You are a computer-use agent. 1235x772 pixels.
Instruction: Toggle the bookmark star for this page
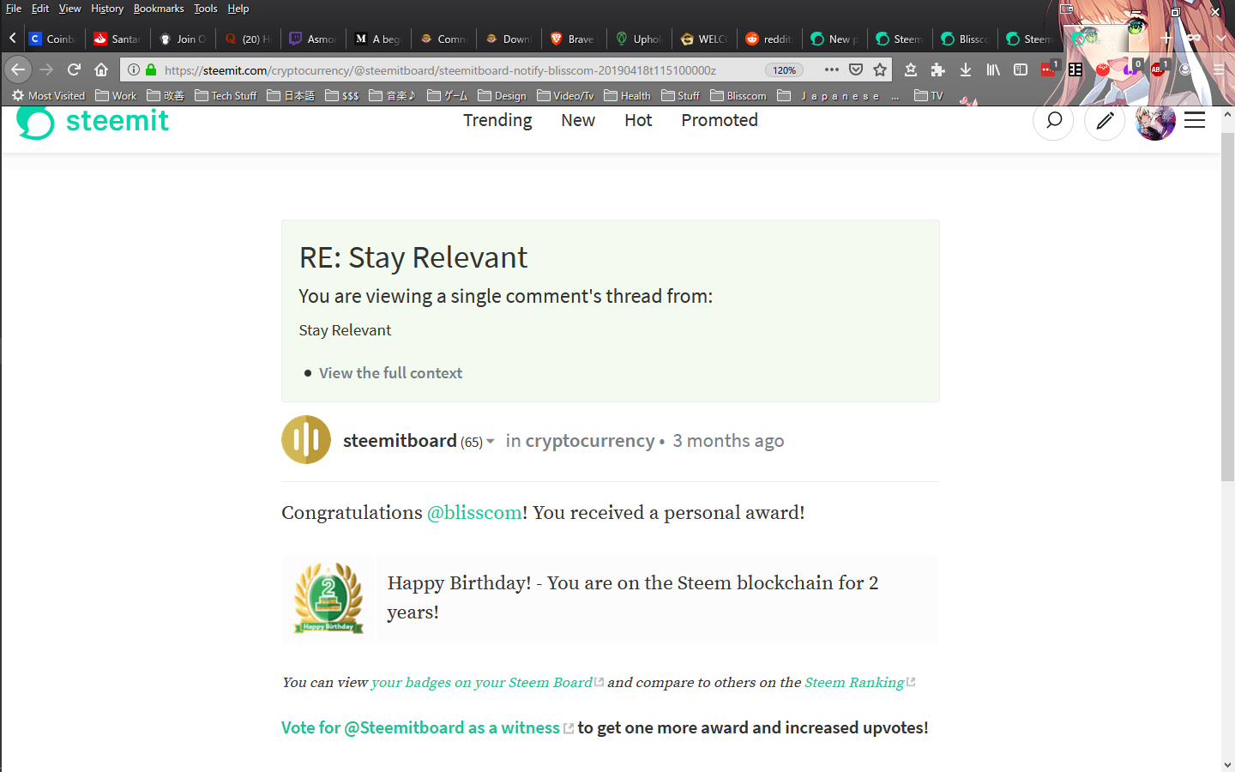coord(880,70)
